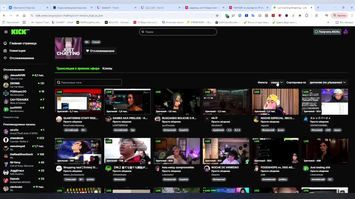
Task: Open NOCHE ESPECIAL stream thumbnail
Action: click(275, 101)
